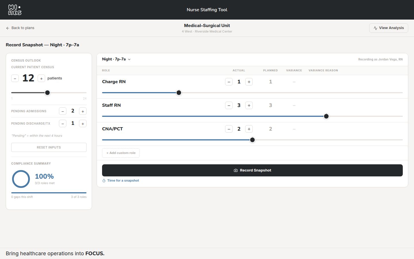The height and width of the screenshot is (259, 414).
Task: Click the 100% compliance value
Action: tap(44, 176)
